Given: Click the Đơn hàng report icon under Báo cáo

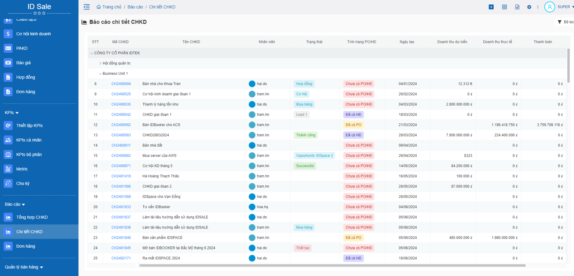Looking at the screenshot, I should [8, 246].
